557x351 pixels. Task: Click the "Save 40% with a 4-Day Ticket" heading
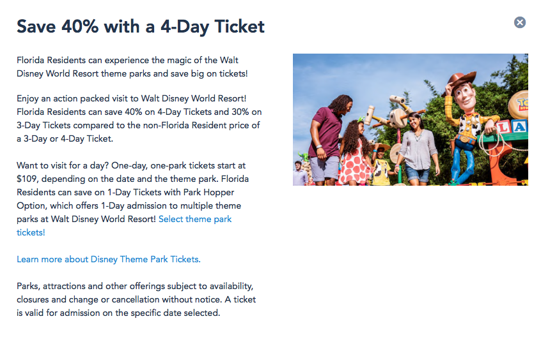(141, 26)
